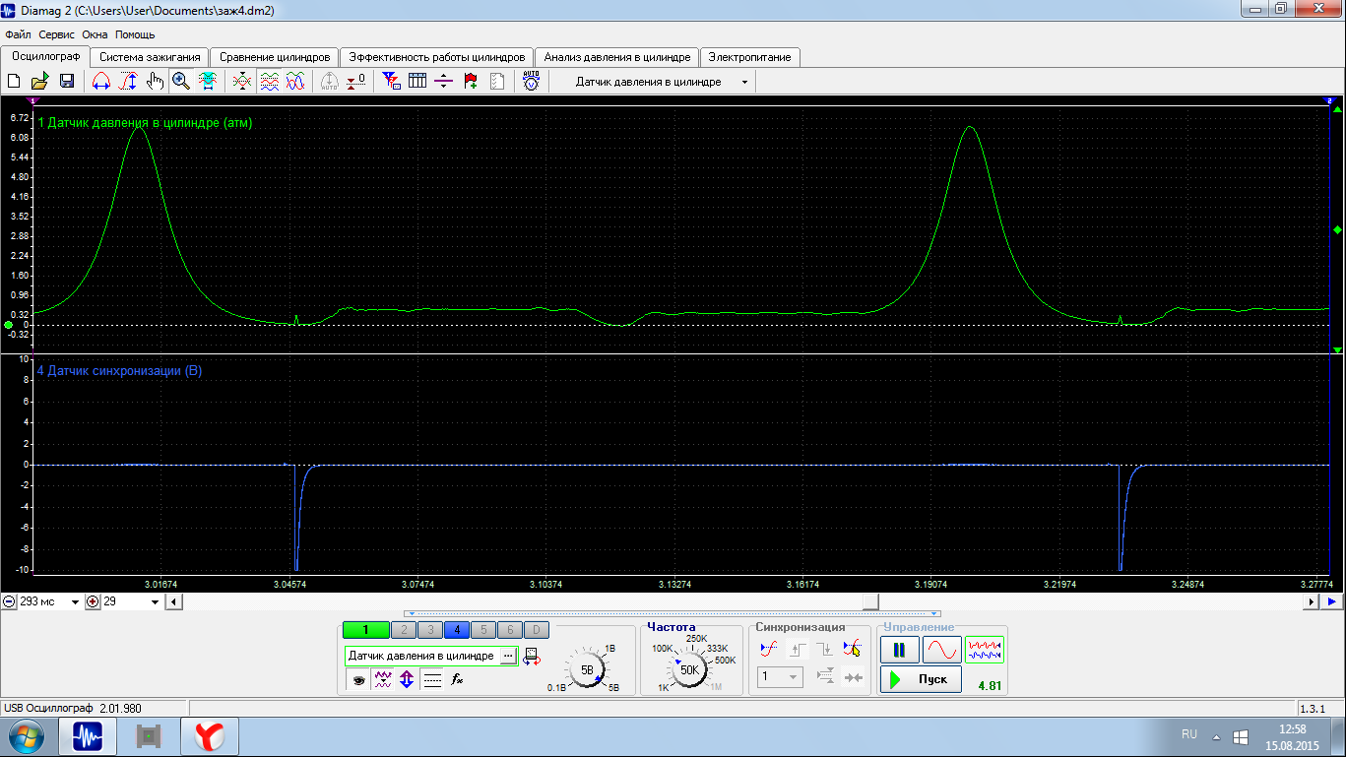Open the table grid view icon
1346x757 pixels.
(417, 82)
